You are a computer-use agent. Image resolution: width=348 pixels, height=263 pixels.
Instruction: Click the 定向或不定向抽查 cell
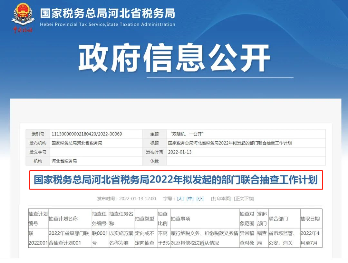click(146, 238)
